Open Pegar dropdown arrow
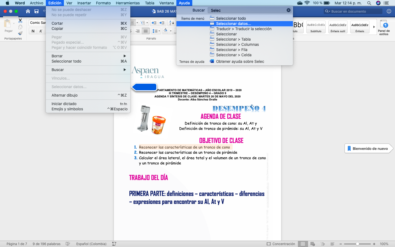The width and height of the screenshot is (395, 247). click(x=14, y=24)
